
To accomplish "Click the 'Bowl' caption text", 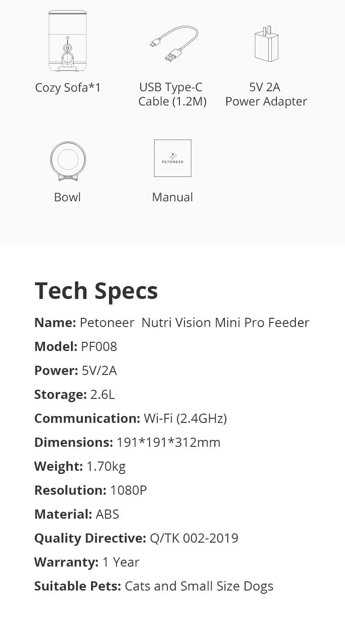I will tap(67, 197).
